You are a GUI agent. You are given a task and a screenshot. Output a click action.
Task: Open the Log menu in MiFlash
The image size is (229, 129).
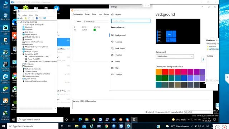coord(100,14)
